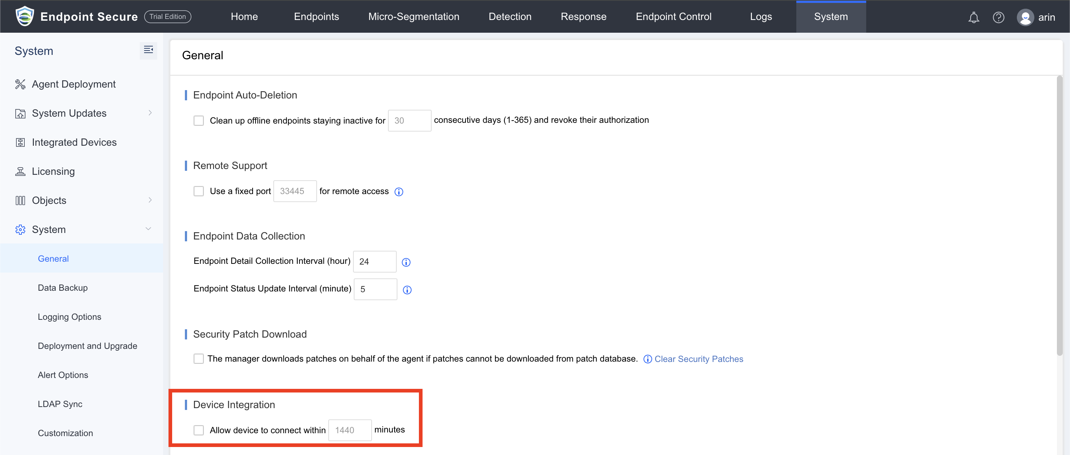Click the fixed port field showing 33445
This screenshot has width=1070, height=455.
[x=295, y=191]
